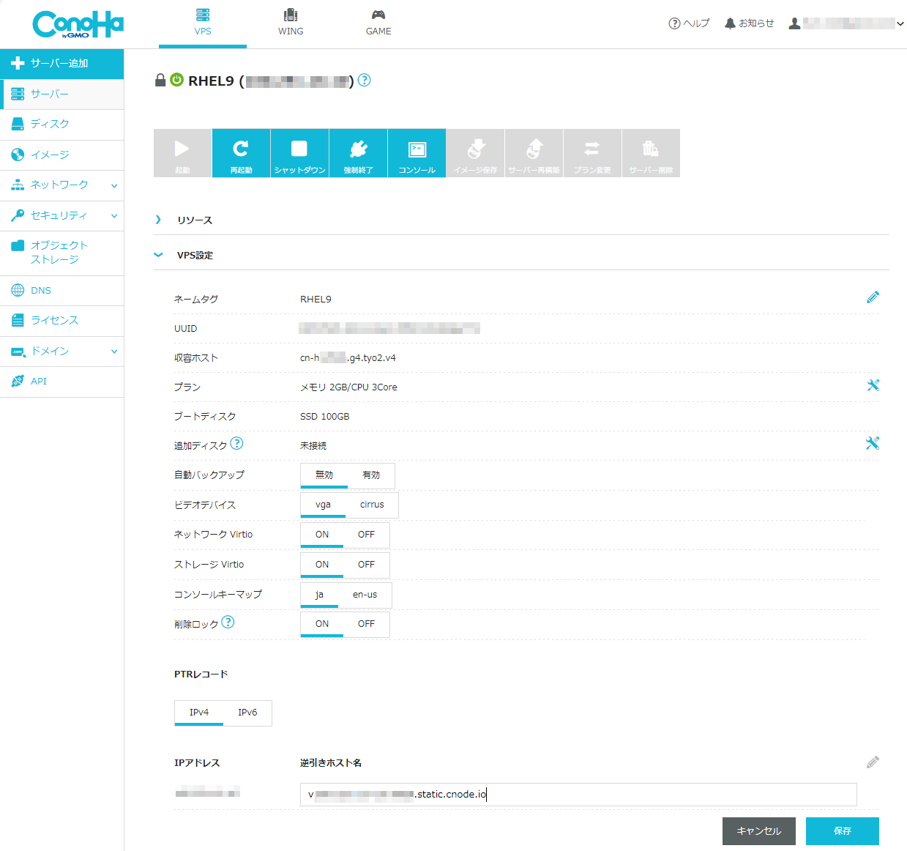Open the コンソール console icon

click(417, 153)
